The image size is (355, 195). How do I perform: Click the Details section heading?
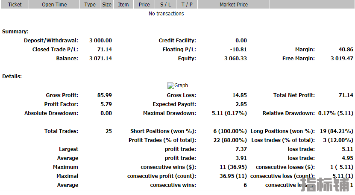pos(12,77)
